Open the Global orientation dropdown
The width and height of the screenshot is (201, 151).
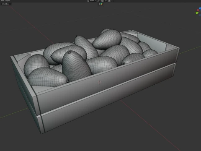click(x=93, y=1)
